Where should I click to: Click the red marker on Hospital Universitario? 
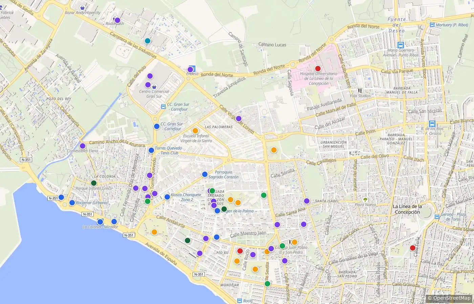[x=318, y=69]
